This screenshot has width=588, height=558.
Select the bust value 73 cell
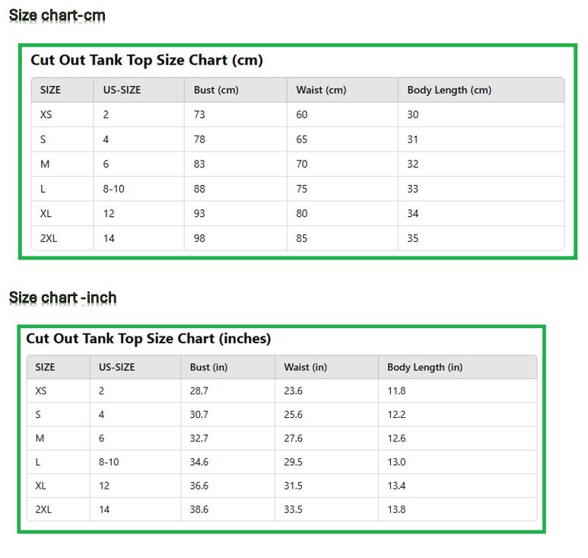199,115
